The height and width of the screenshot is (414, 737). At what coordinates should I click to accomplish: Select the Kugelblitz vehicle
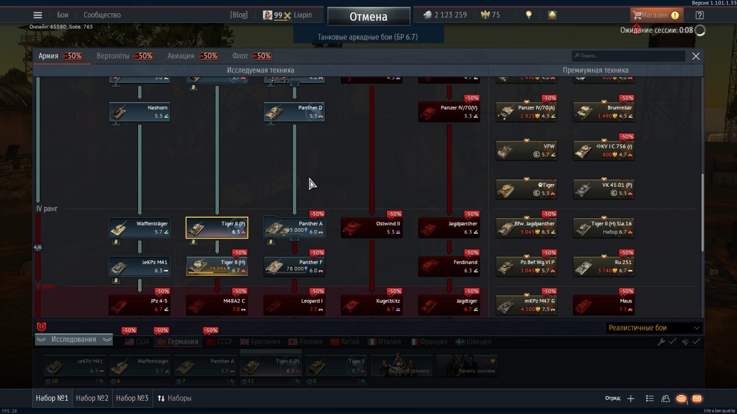tap(371, 305)
